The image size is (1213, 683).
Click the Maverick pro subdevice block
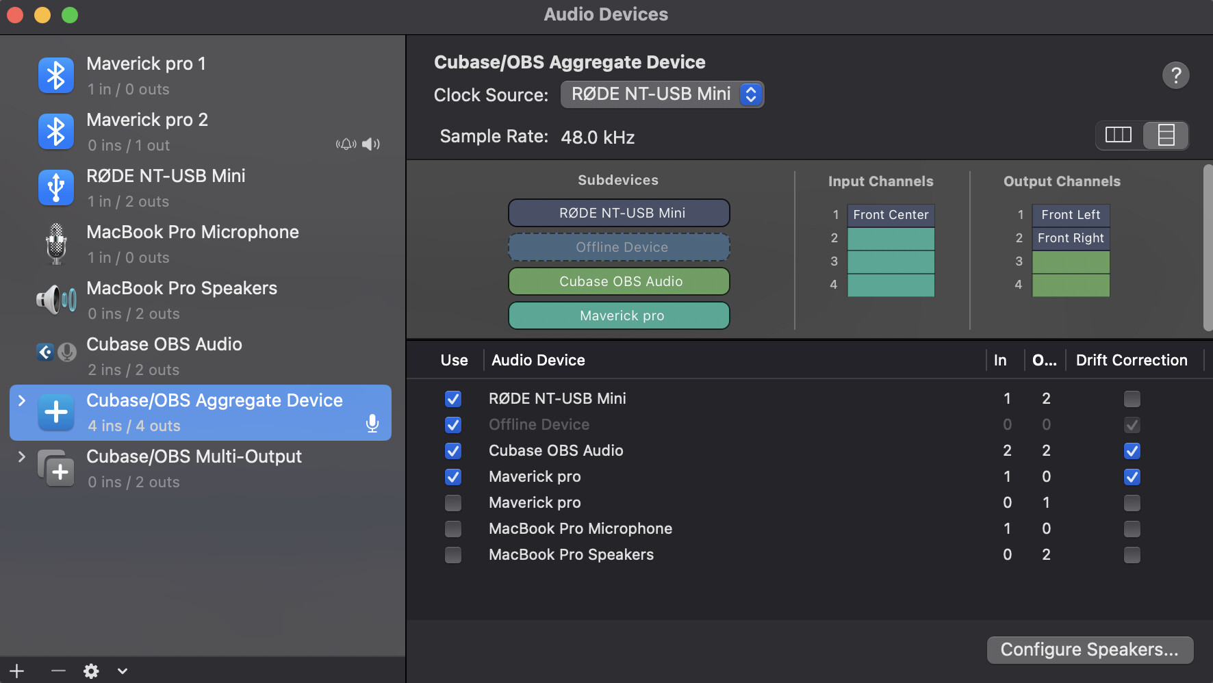pyautogui.click(x=619, y=315)
